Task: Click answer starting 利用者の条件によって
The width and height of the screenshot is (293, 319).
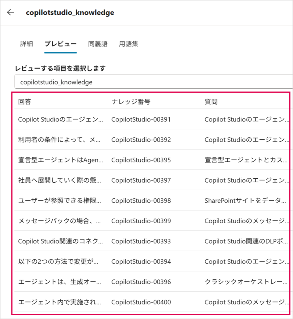Action: point(59,140)
